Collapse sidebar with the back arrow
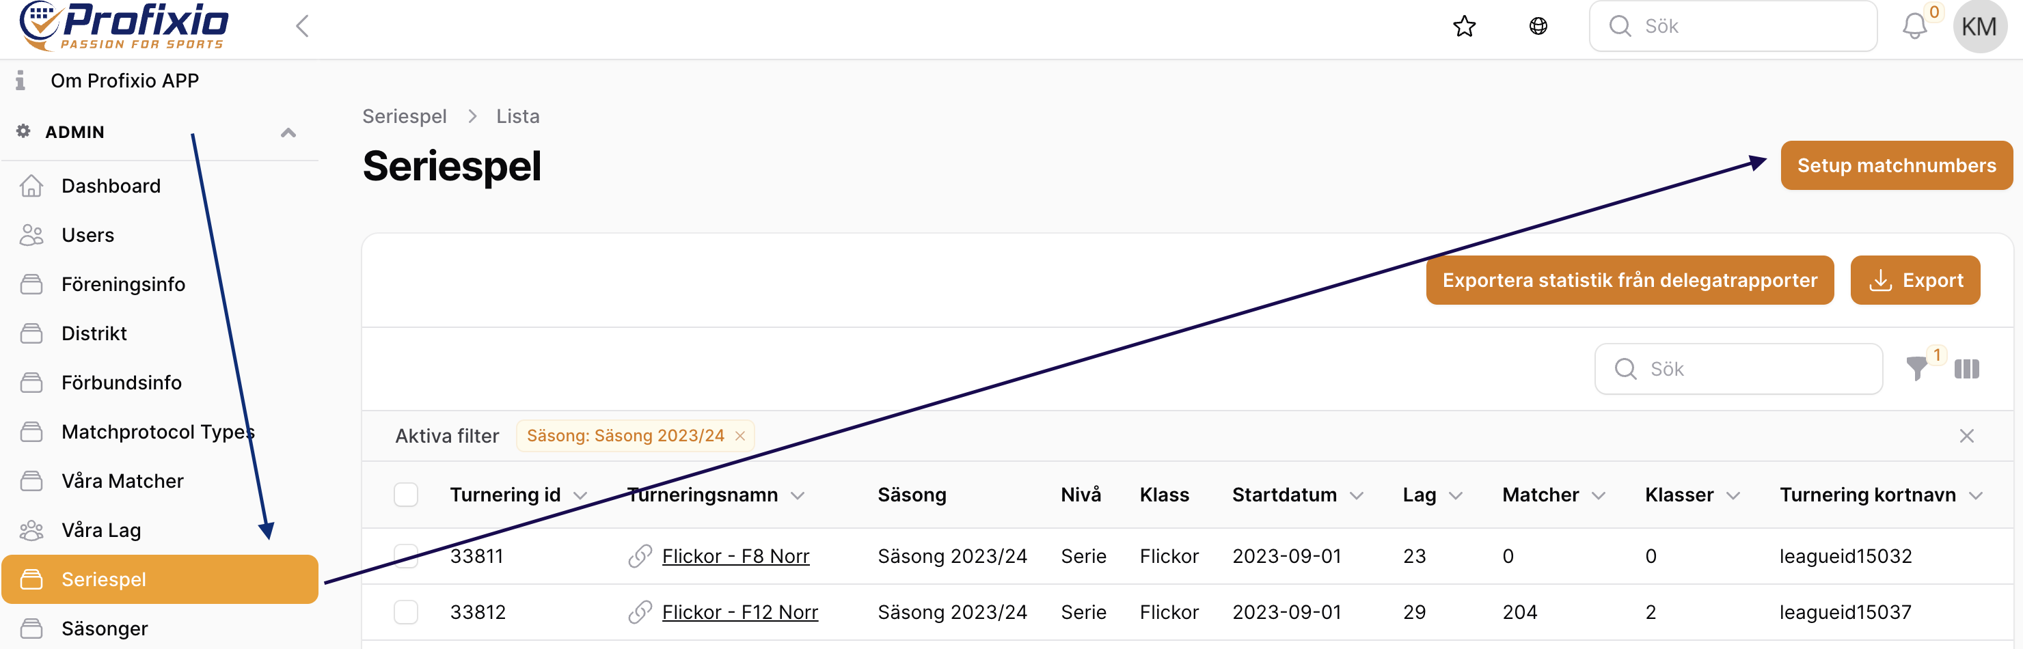 point(302,26)
